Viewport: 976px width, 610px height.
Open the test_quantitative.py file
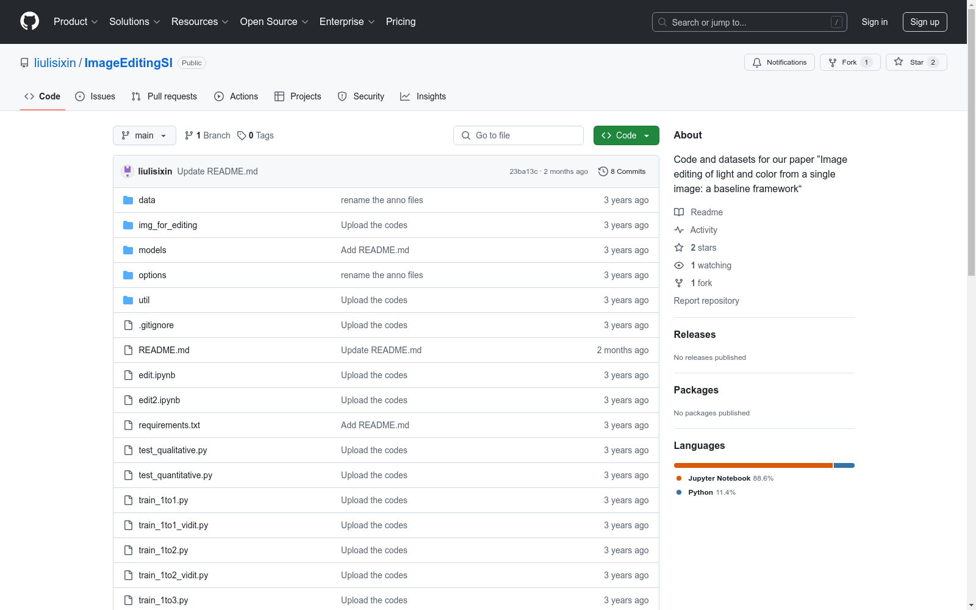tap(175, 475)
